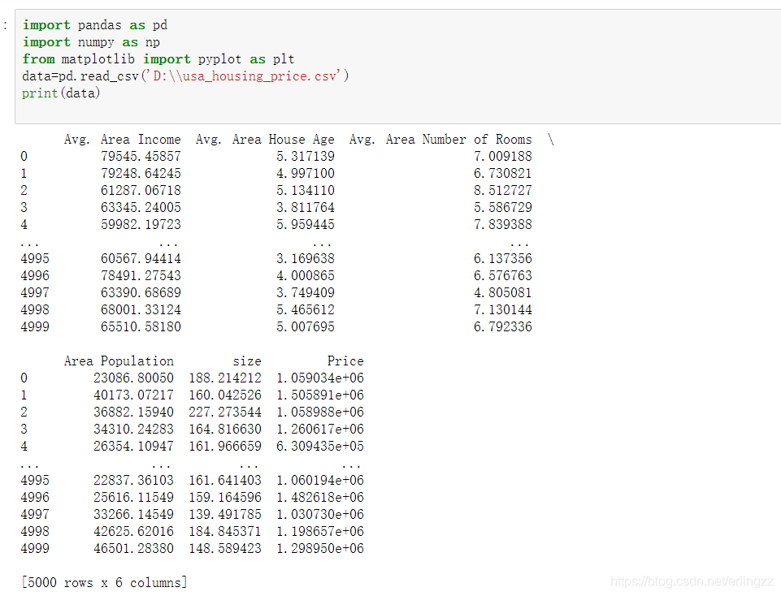Click the '[5000 rows x 6 columns]' summary
Viewport: 781px width, 596px height.
[104, 582]
